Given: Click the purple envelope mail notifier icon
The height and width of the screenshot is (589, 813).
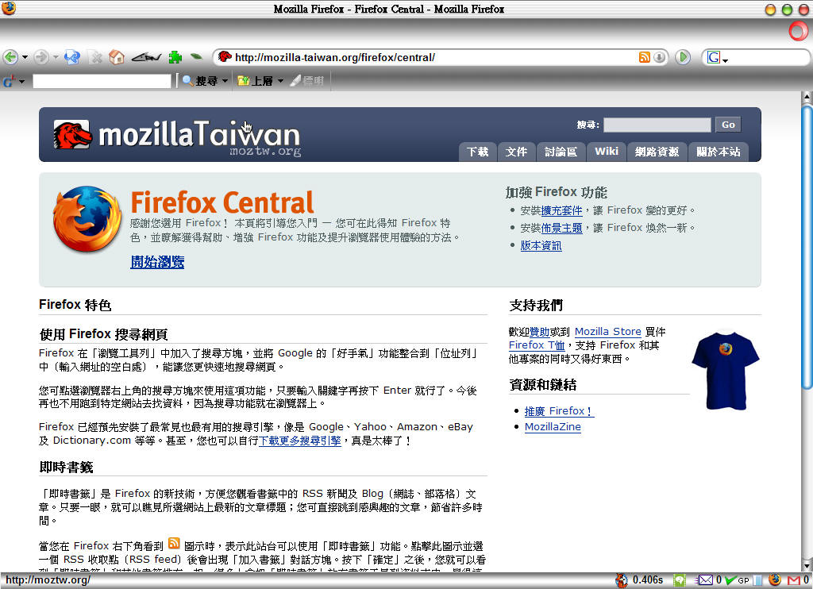Looking at the screenshot, I should point(703,580).
